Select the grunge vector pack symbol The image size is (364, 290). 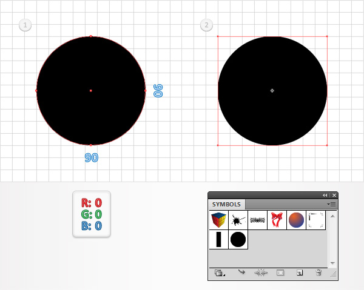pos(257,220)
